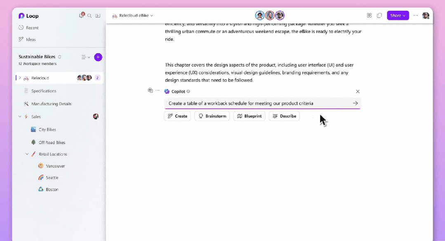Choose the Describe prompt option
This screenshot has width=445, height=241.
click(x=284, y=116)
